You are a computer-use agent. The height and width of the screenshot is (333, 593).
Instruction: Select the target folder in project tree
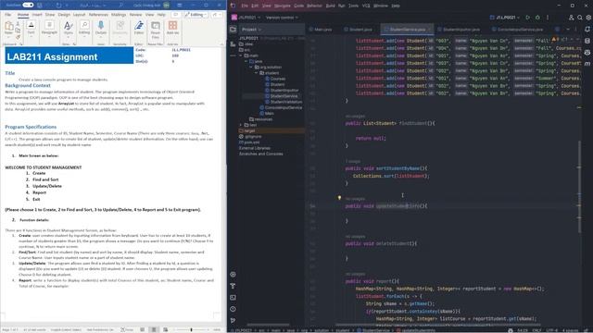point(271,130)
